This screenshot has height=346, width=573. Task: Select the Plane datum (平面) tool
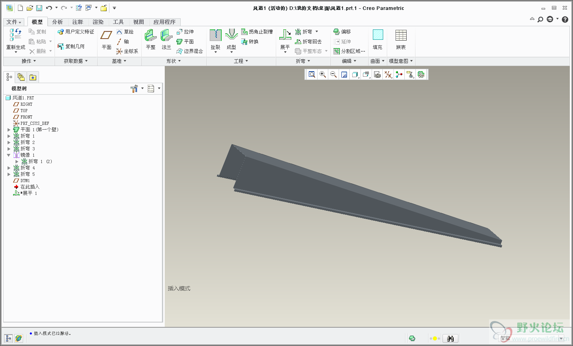[106, 40]
